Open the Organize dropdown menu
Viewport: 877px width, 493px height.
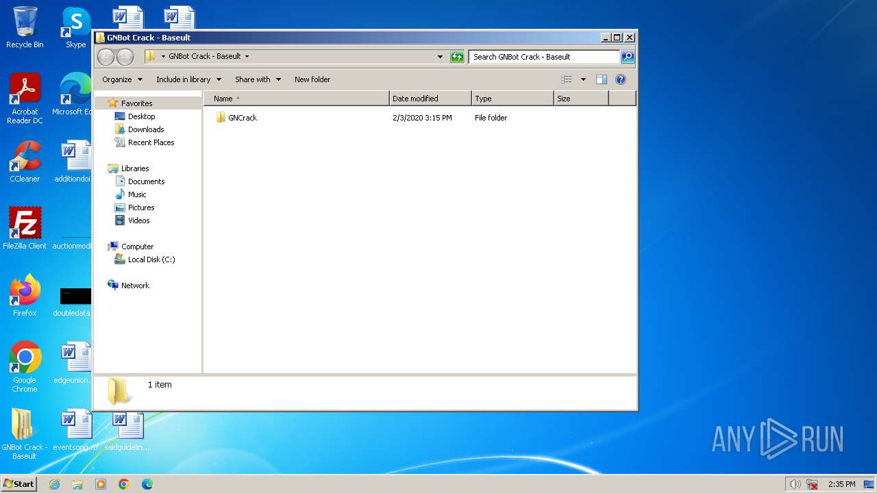tap(123, 79)
